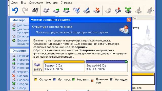Click Копиров... link under Мастера panel
The width and height of the screenshot is (162, 91).
pyautogui.click(x=23, y=36)
